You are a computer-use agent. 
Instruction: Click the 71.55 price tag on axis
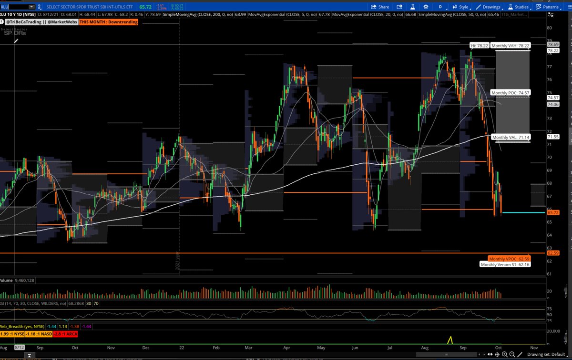coord(553,137)
